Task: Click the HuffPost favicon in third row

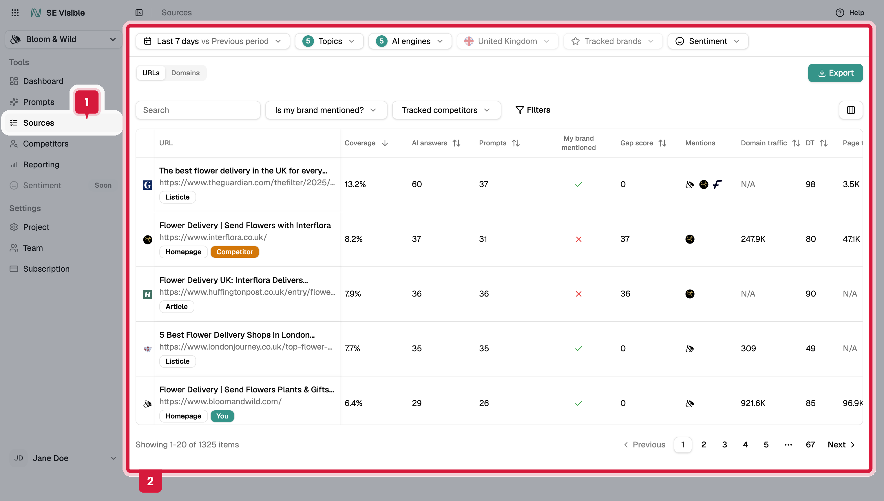Action: point(148,294)
